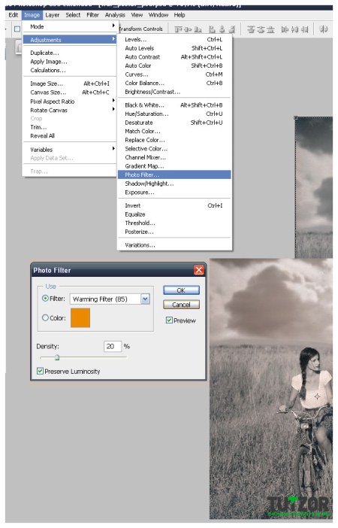Click Cancel in Photo Filter dialog
Screen dimensions: 338x528
(x=181, y=305)
